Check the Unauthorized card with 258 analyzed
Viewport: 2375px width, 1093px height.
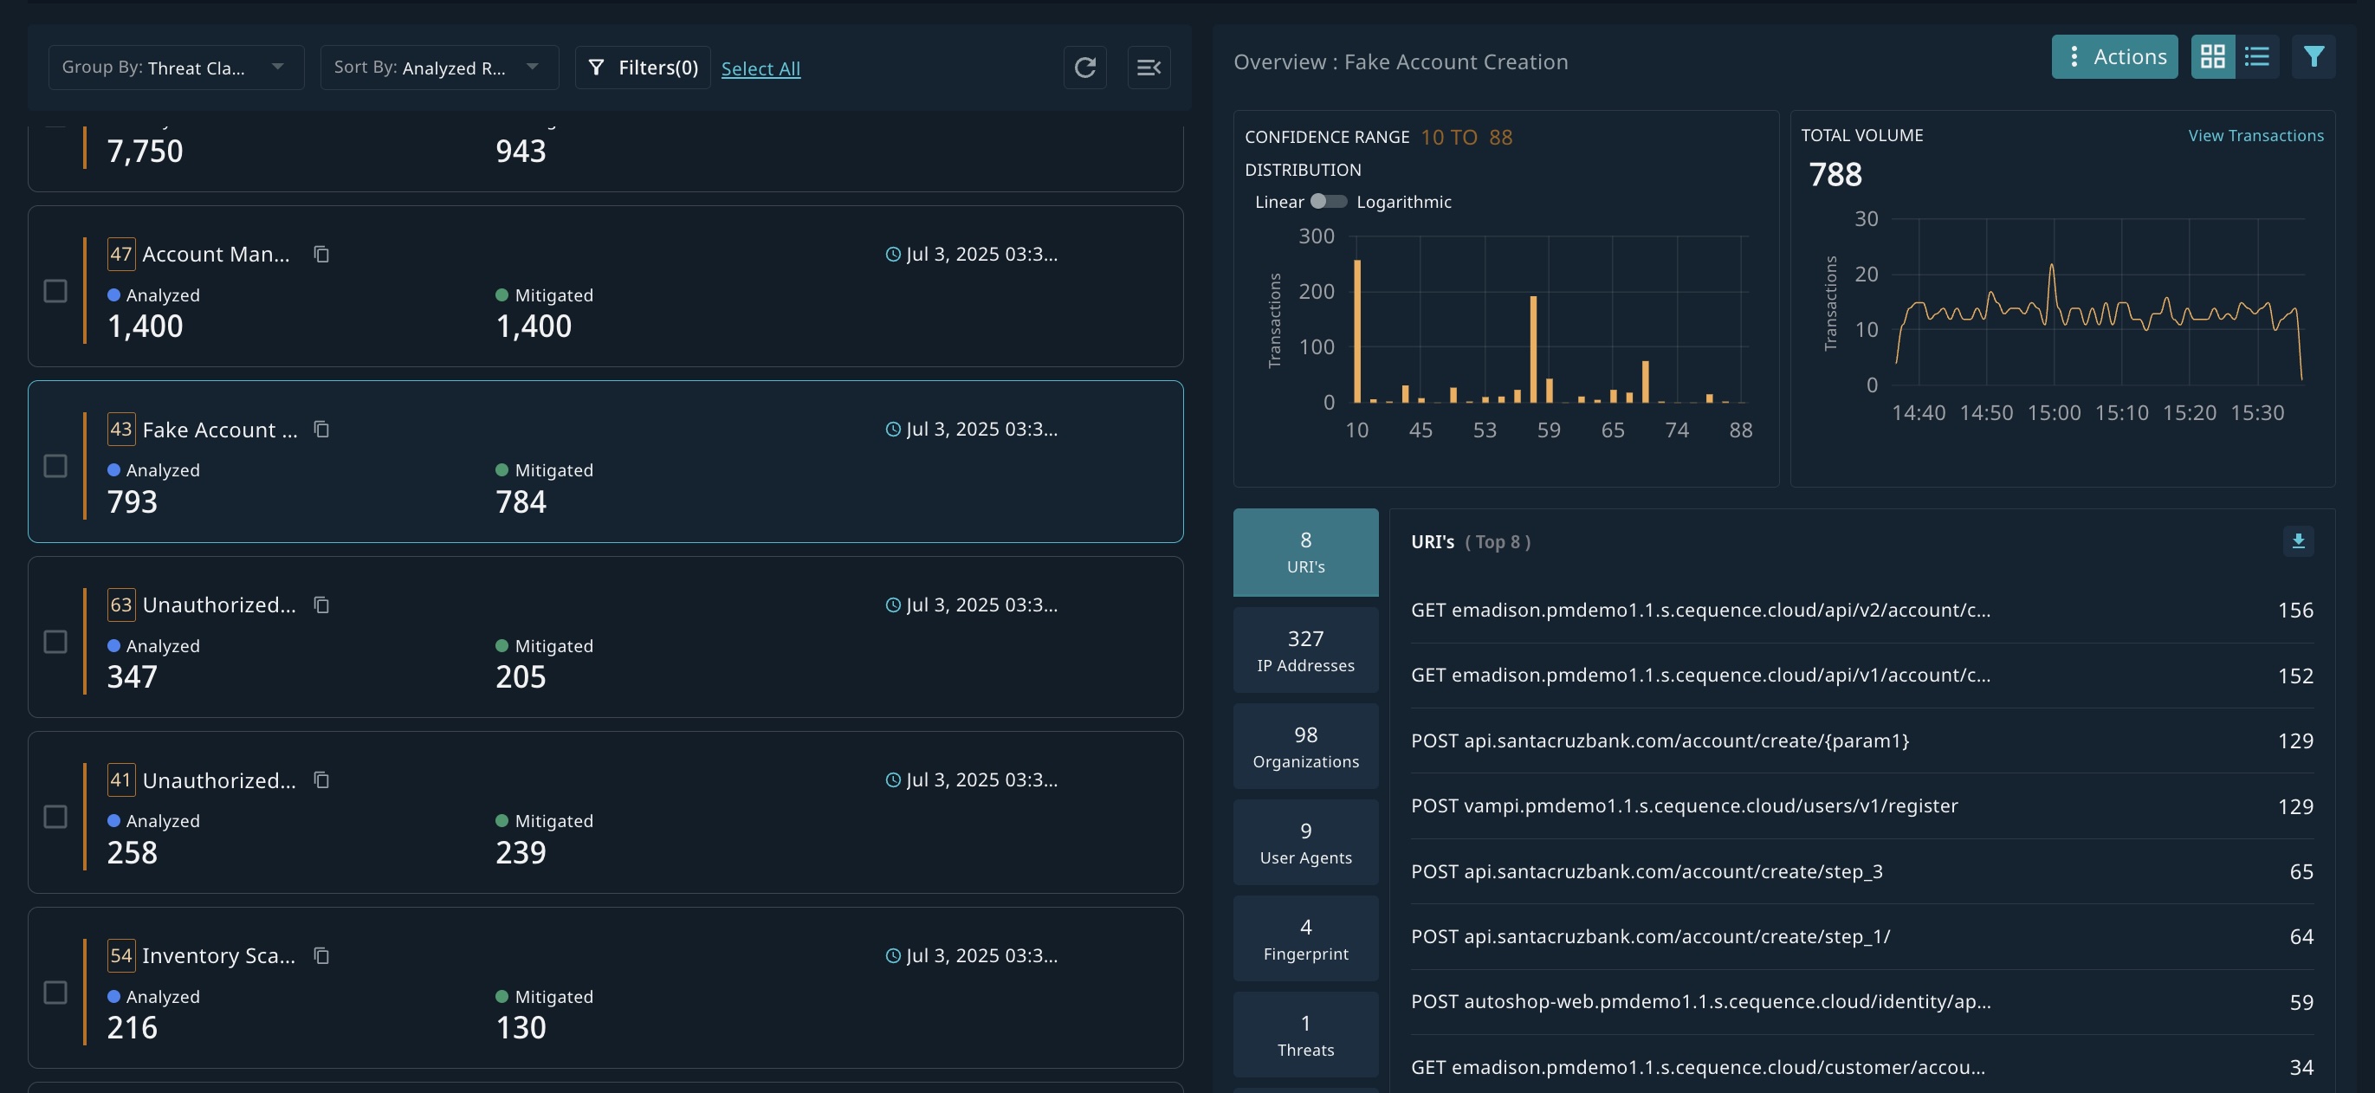55,817
